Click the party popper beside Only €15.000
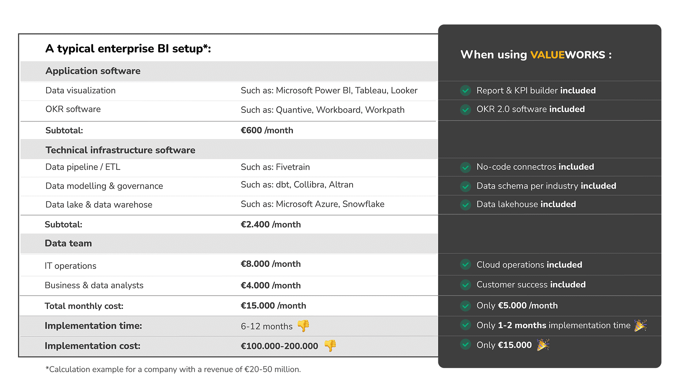This screenshot has height=382, width=679. [x=543, y=345]
